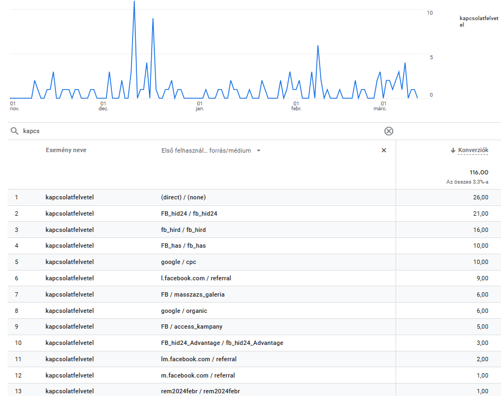Sort by the Konverziók column header
This screenshot has height=396, width=501.
pos(473,150)
